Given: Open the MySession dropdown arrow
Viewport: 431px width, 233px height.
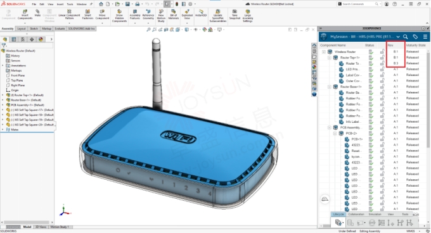Looking at the screenshot, I should pyautogui.click(x=398, y=37).
